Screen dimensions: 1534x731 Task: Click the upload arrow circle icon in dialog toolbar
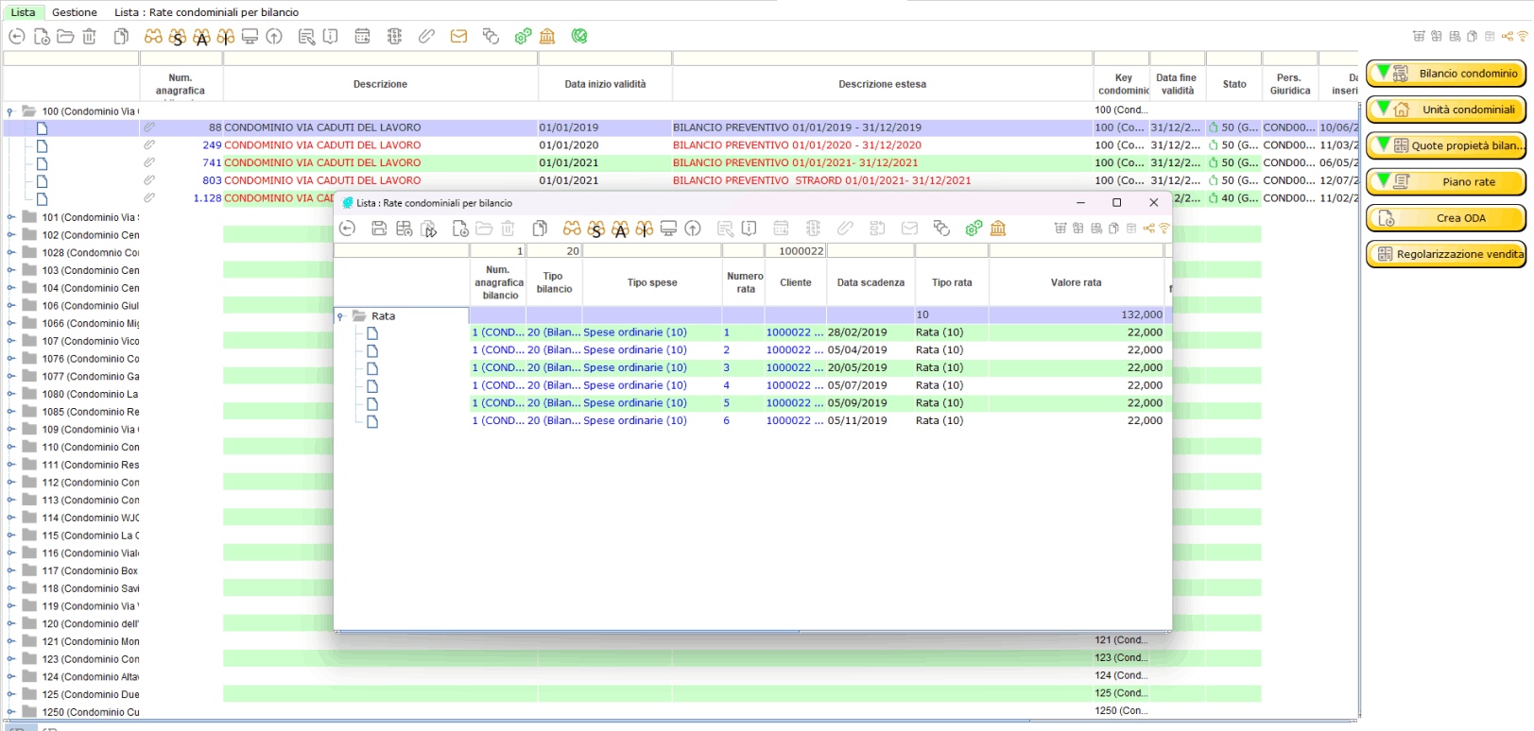pyautogui.click(x=693, y=229)
